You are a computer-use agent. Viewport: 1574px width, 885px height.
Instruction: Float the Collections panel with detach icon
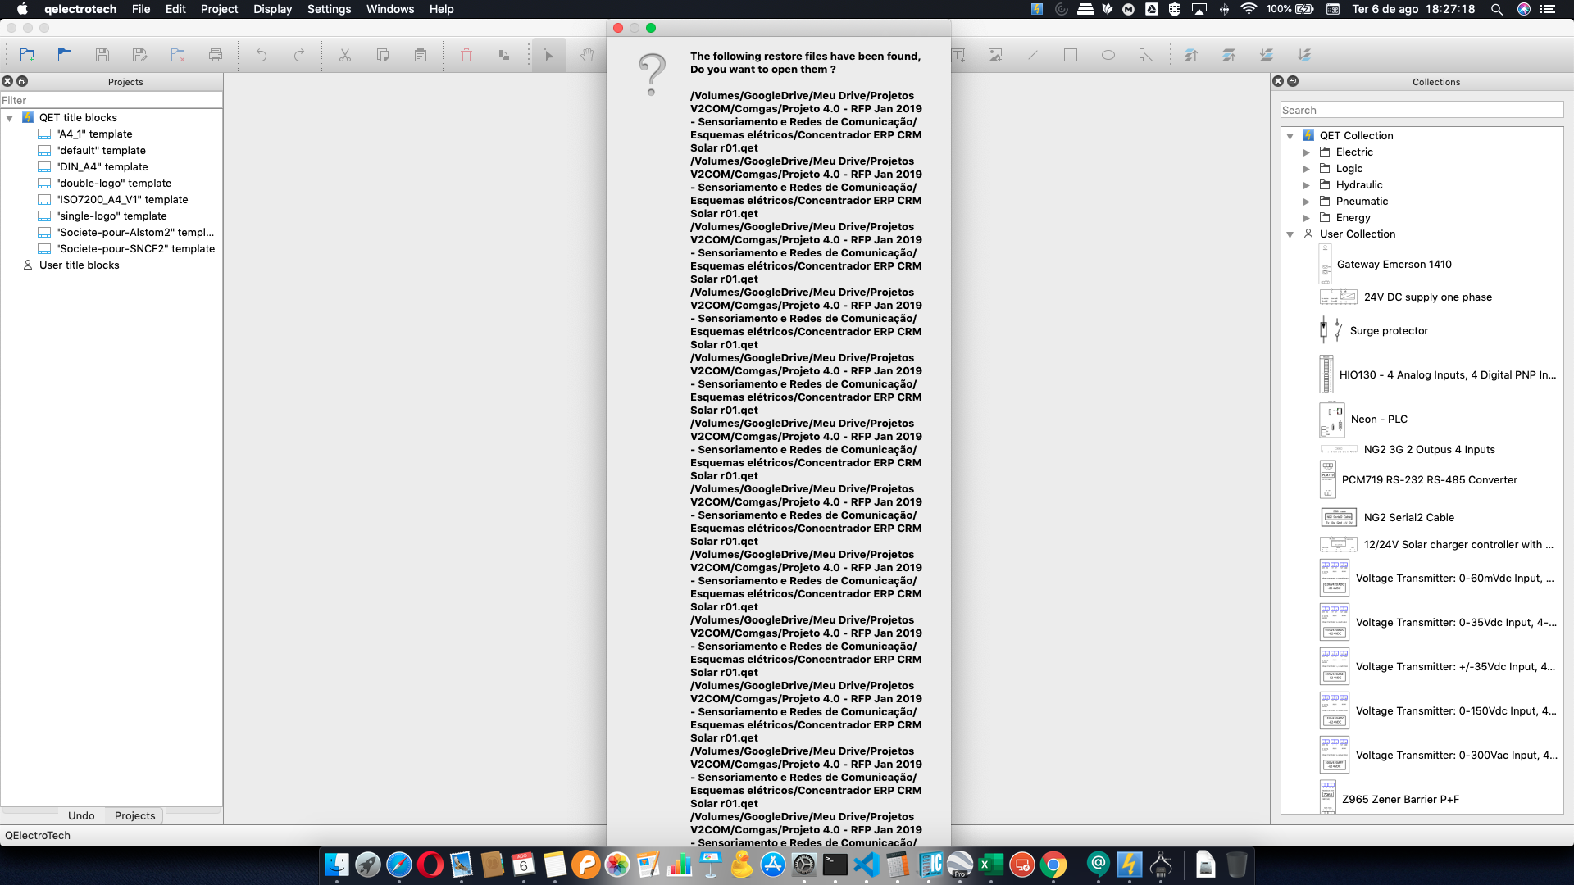tap(1293, 81)
